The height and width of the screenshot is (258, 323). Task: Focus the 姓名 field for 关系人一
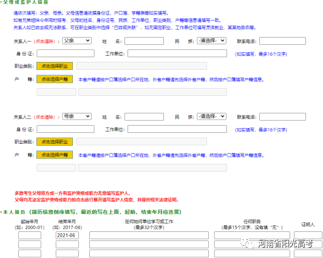point(144,41)
